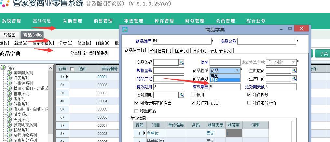Click the 商品编号 input field
Screen dimensions: 330x142
tap(182, 41)
